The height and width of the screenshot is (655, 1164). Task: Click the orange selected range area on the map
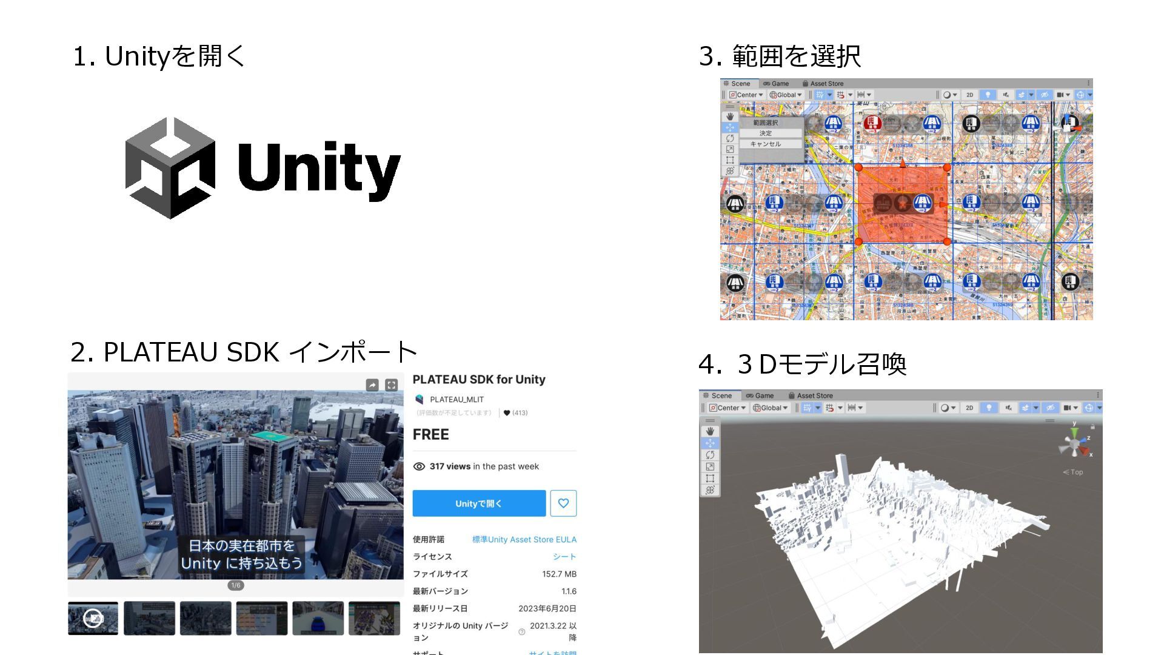pos(903,204)
